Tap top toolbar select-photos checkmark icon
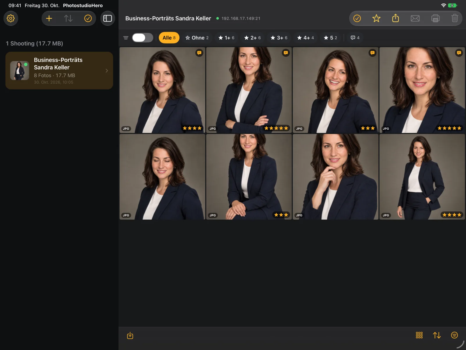Image resolution: width=466 pixels, height=350 pixels. click(357, 18)
